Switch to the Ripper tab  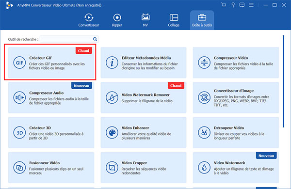pos(117,20)
